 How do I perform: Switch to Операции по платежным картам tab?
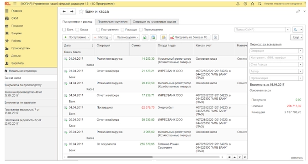click(154, 22)
